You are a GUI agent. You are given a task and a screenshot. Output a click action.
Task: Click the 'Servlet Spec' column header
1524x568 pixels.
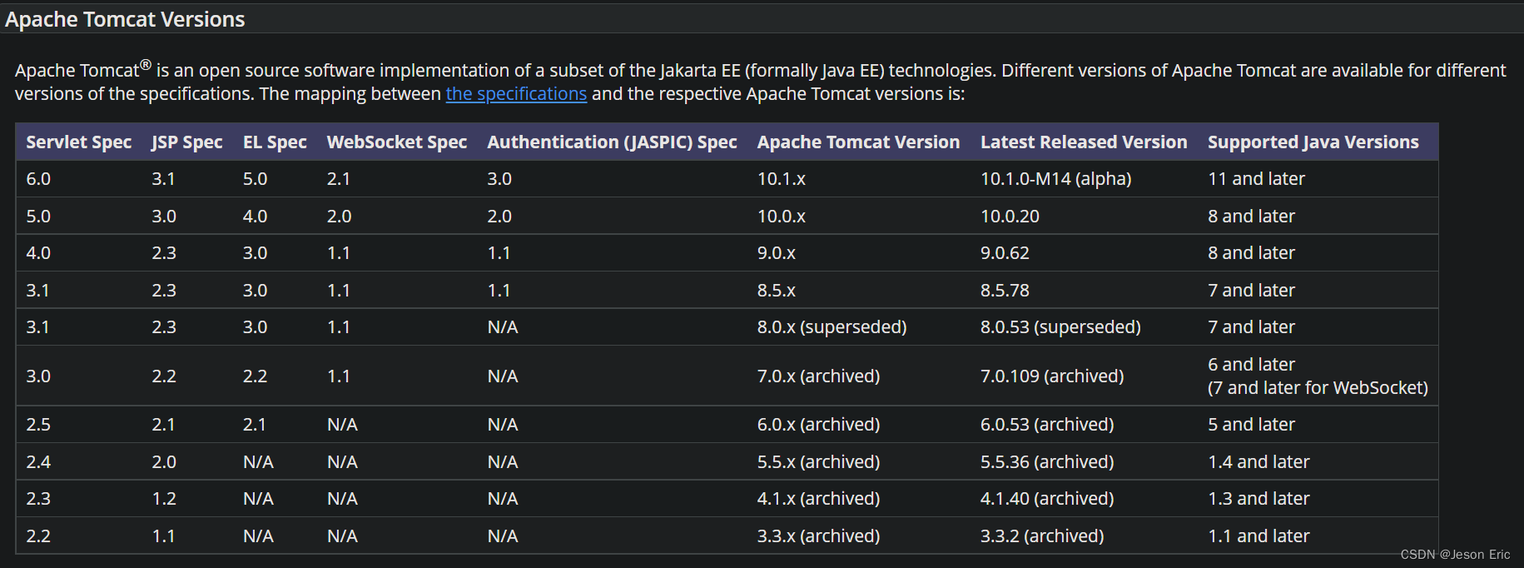pos(79,142)
